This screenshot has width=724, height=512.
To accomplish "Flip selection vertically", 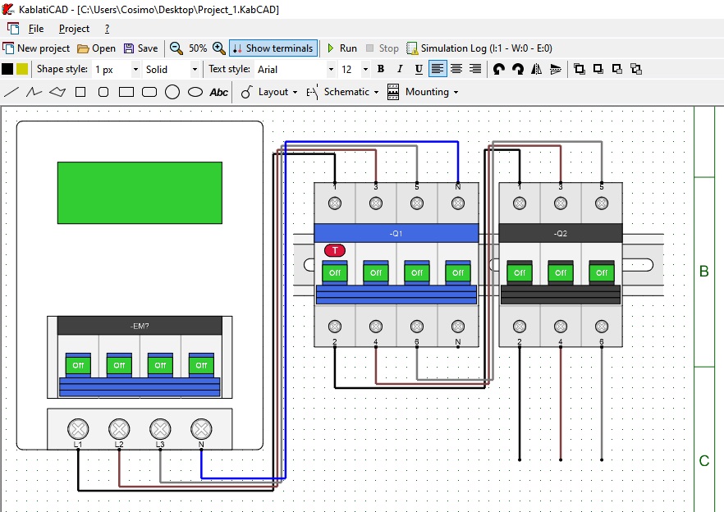I will (556, 69).
